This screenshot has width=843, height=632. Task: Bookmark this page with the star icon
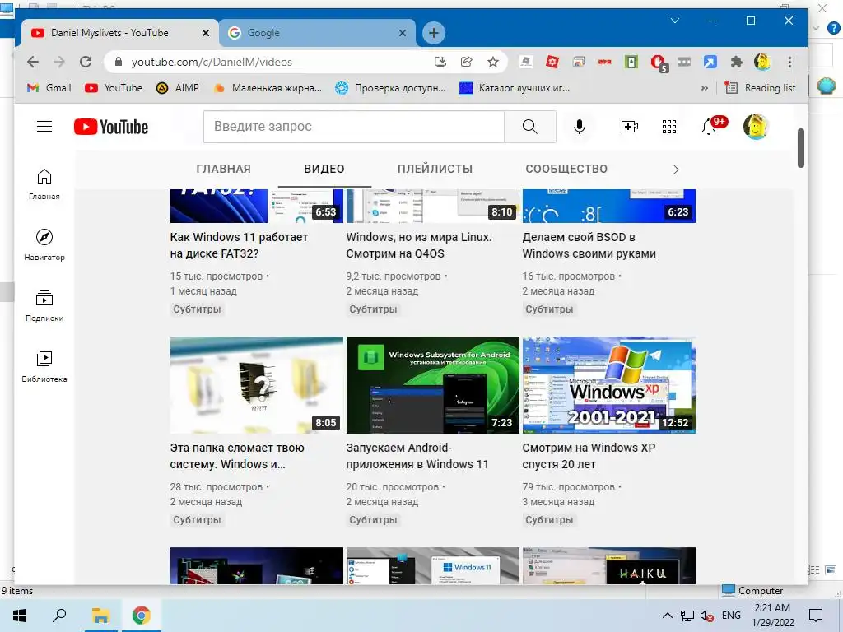pyautogui.click(x=492, y=62)
